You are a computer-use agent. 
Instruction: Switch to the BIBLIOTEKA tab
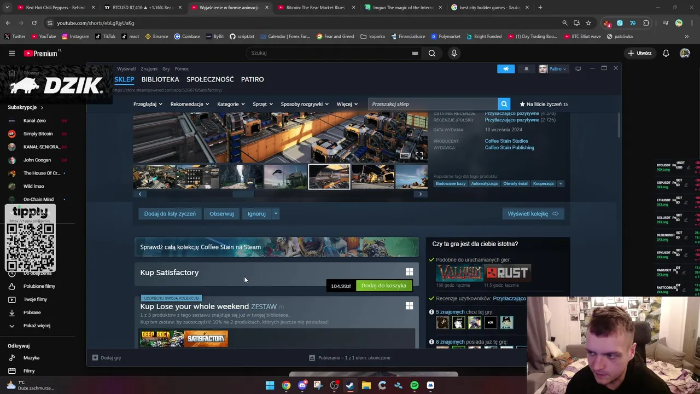point(160,79)
